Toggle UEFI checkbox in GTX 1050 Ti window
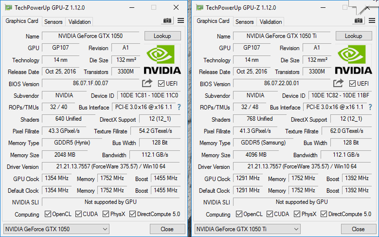The width and height of the screenshot is (379, 237). tap(352, 83)
